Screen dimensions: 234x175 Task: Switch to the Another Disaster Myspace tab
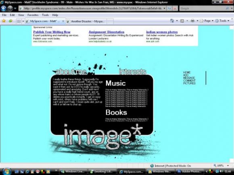click(86, 21)
